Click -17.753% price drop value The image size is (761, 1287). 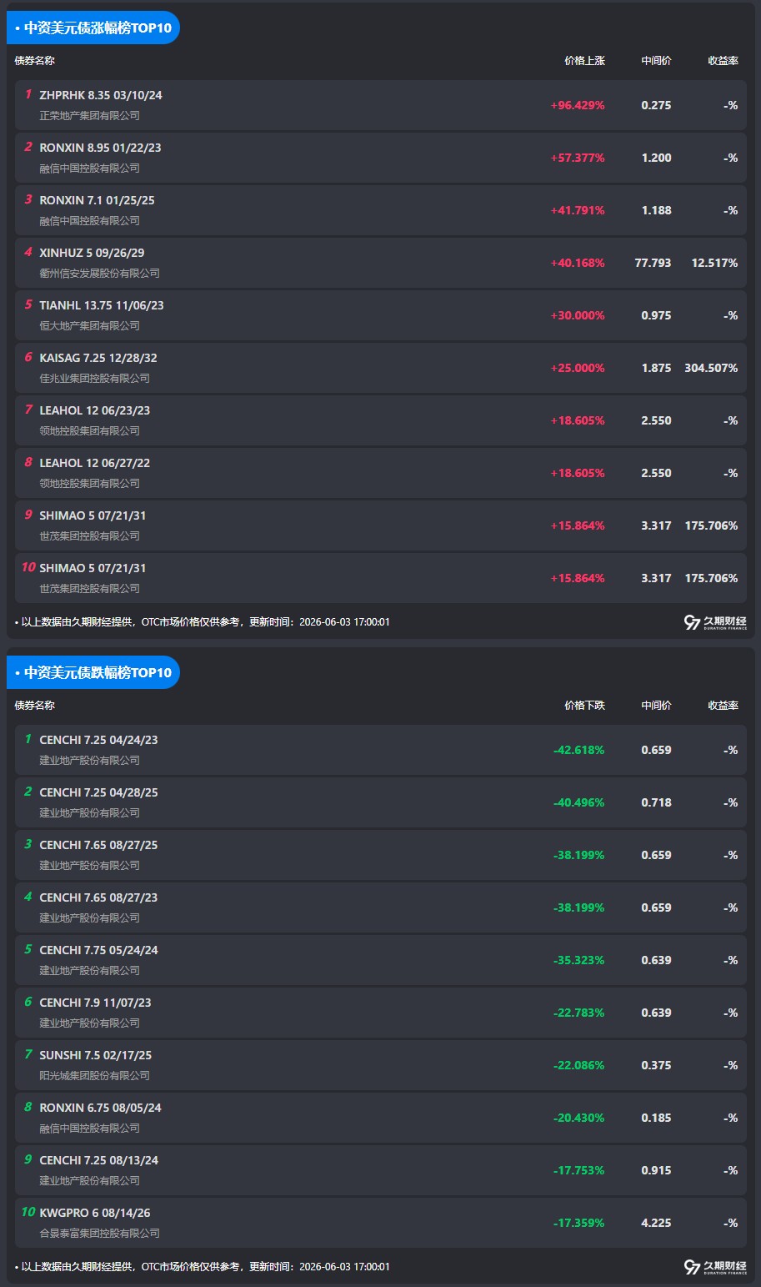pyautogui.click(x=579, y=1170)
